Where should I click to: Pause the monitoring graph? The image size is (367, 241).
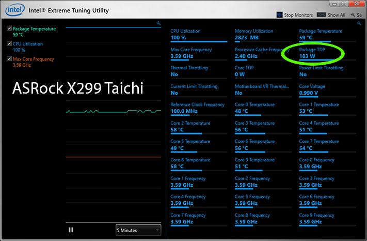[71, 230]
